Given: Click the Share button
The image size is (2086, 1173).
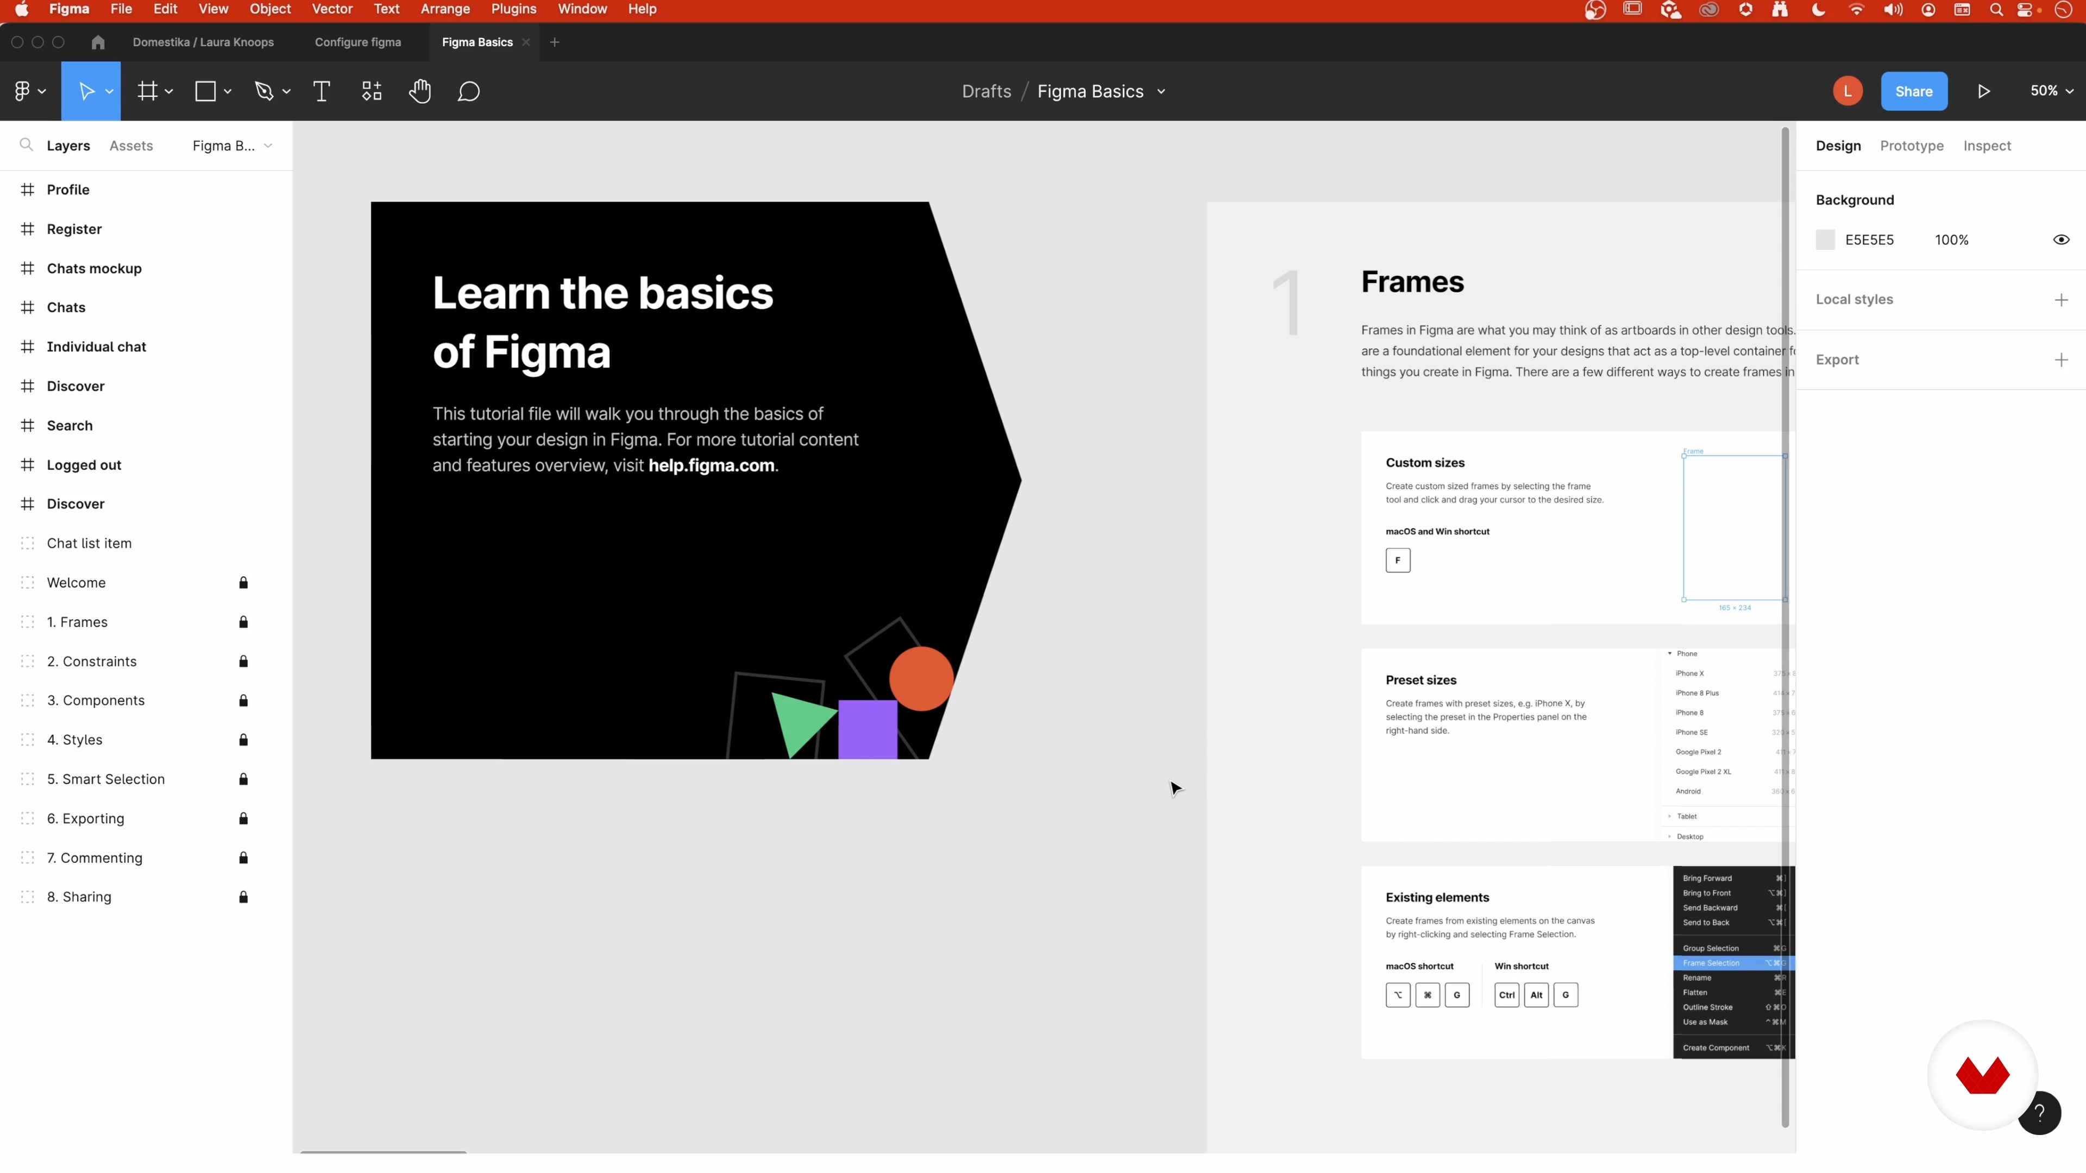Looking at the screenshot, I should pyautogui.click(x=1913, y=91).
